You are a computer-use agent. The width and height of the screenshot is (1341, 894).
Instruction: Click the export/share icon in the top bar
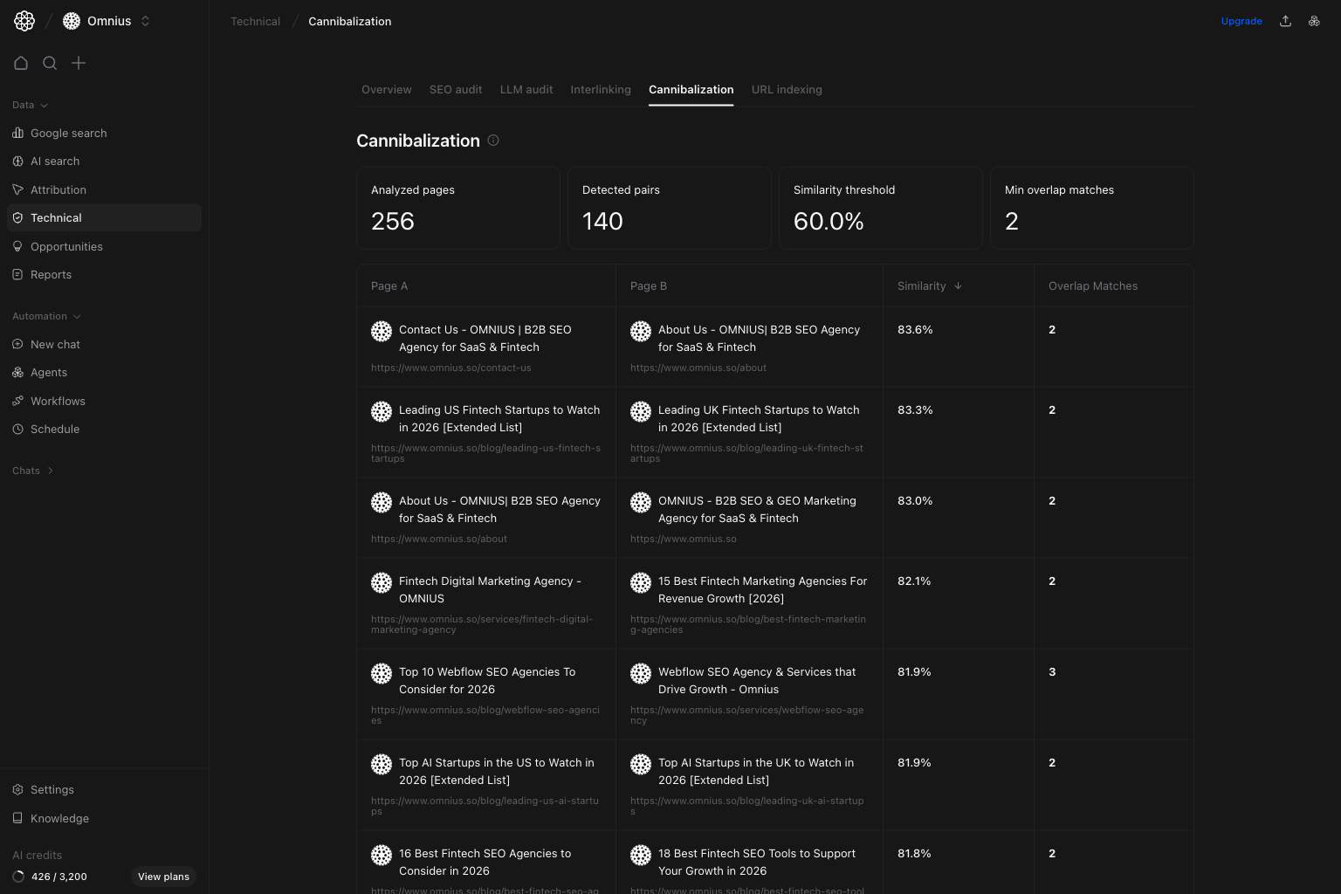(x=1285, y=21)
